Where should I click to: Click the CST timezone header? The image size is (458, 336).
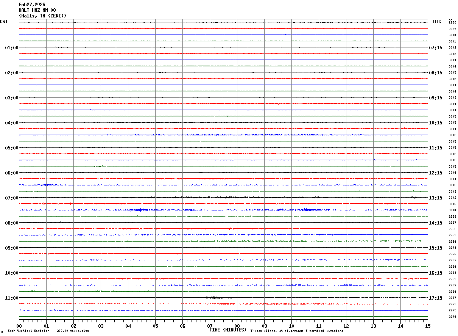coord(4,22)
